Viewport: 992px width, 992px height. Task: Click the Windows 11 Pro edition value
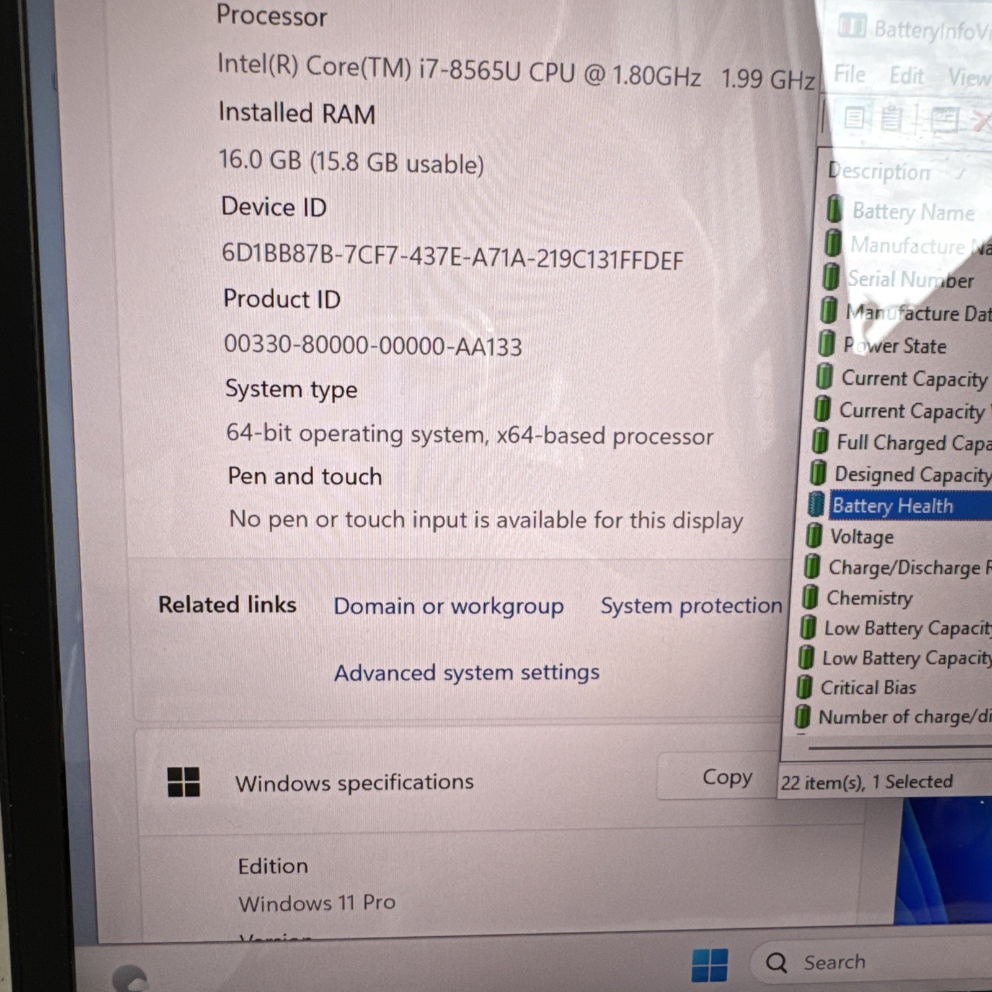point(317,902)
